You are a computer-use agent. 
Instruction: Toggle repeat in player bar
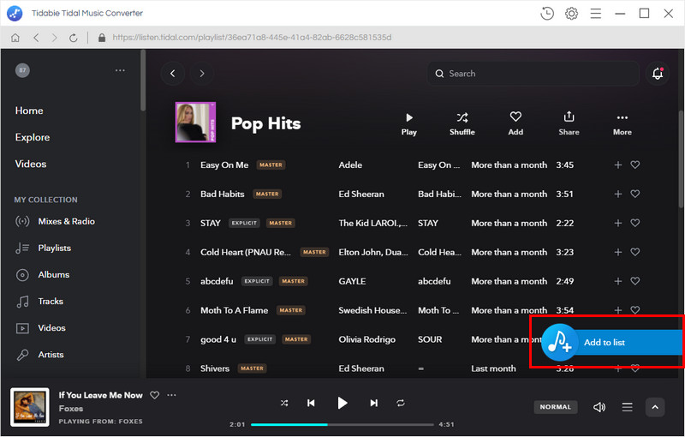[401, 403]
